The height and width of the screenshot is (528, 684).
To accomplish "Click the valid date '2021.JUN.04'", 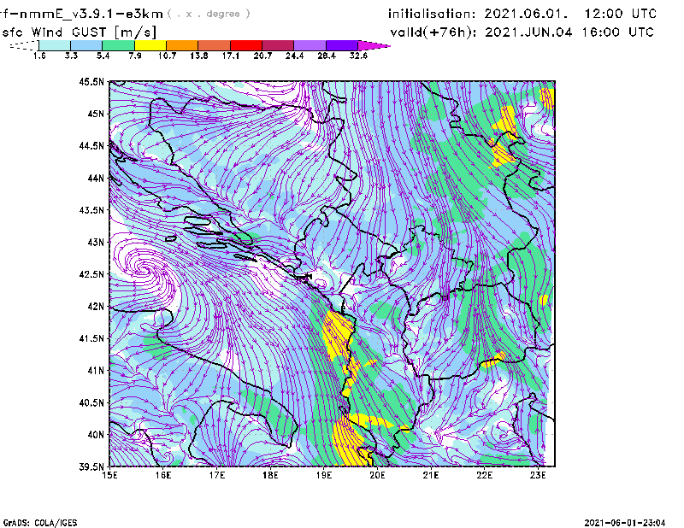I will tap(528, 32).
